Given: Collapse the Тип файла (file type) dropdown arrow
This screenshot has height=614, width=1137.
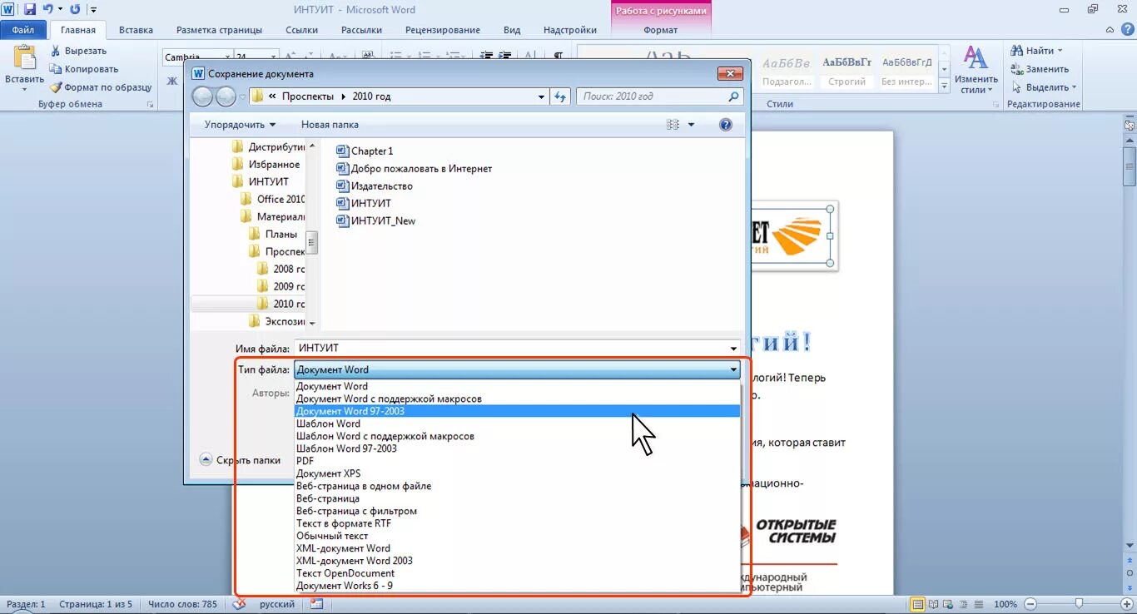Looking at the screenshot, I should click(733, 369).
